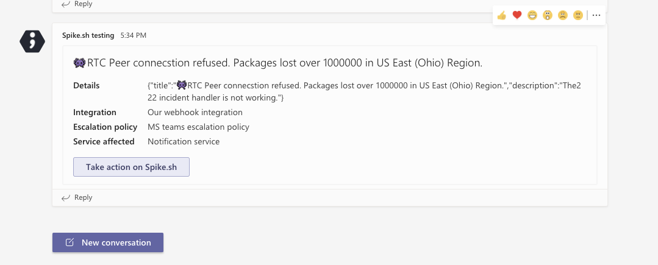React with the laughing face emoji
658x265 pixels.
coord(532,15)
